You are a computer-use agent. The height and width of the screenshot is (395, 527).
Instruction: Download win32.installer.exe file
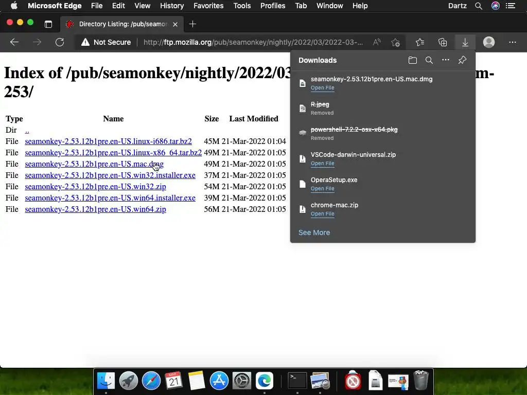point(110,175)
